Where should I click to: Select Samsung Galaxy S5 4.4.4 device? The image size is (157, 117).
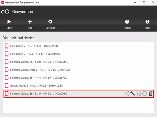point(78,78)
